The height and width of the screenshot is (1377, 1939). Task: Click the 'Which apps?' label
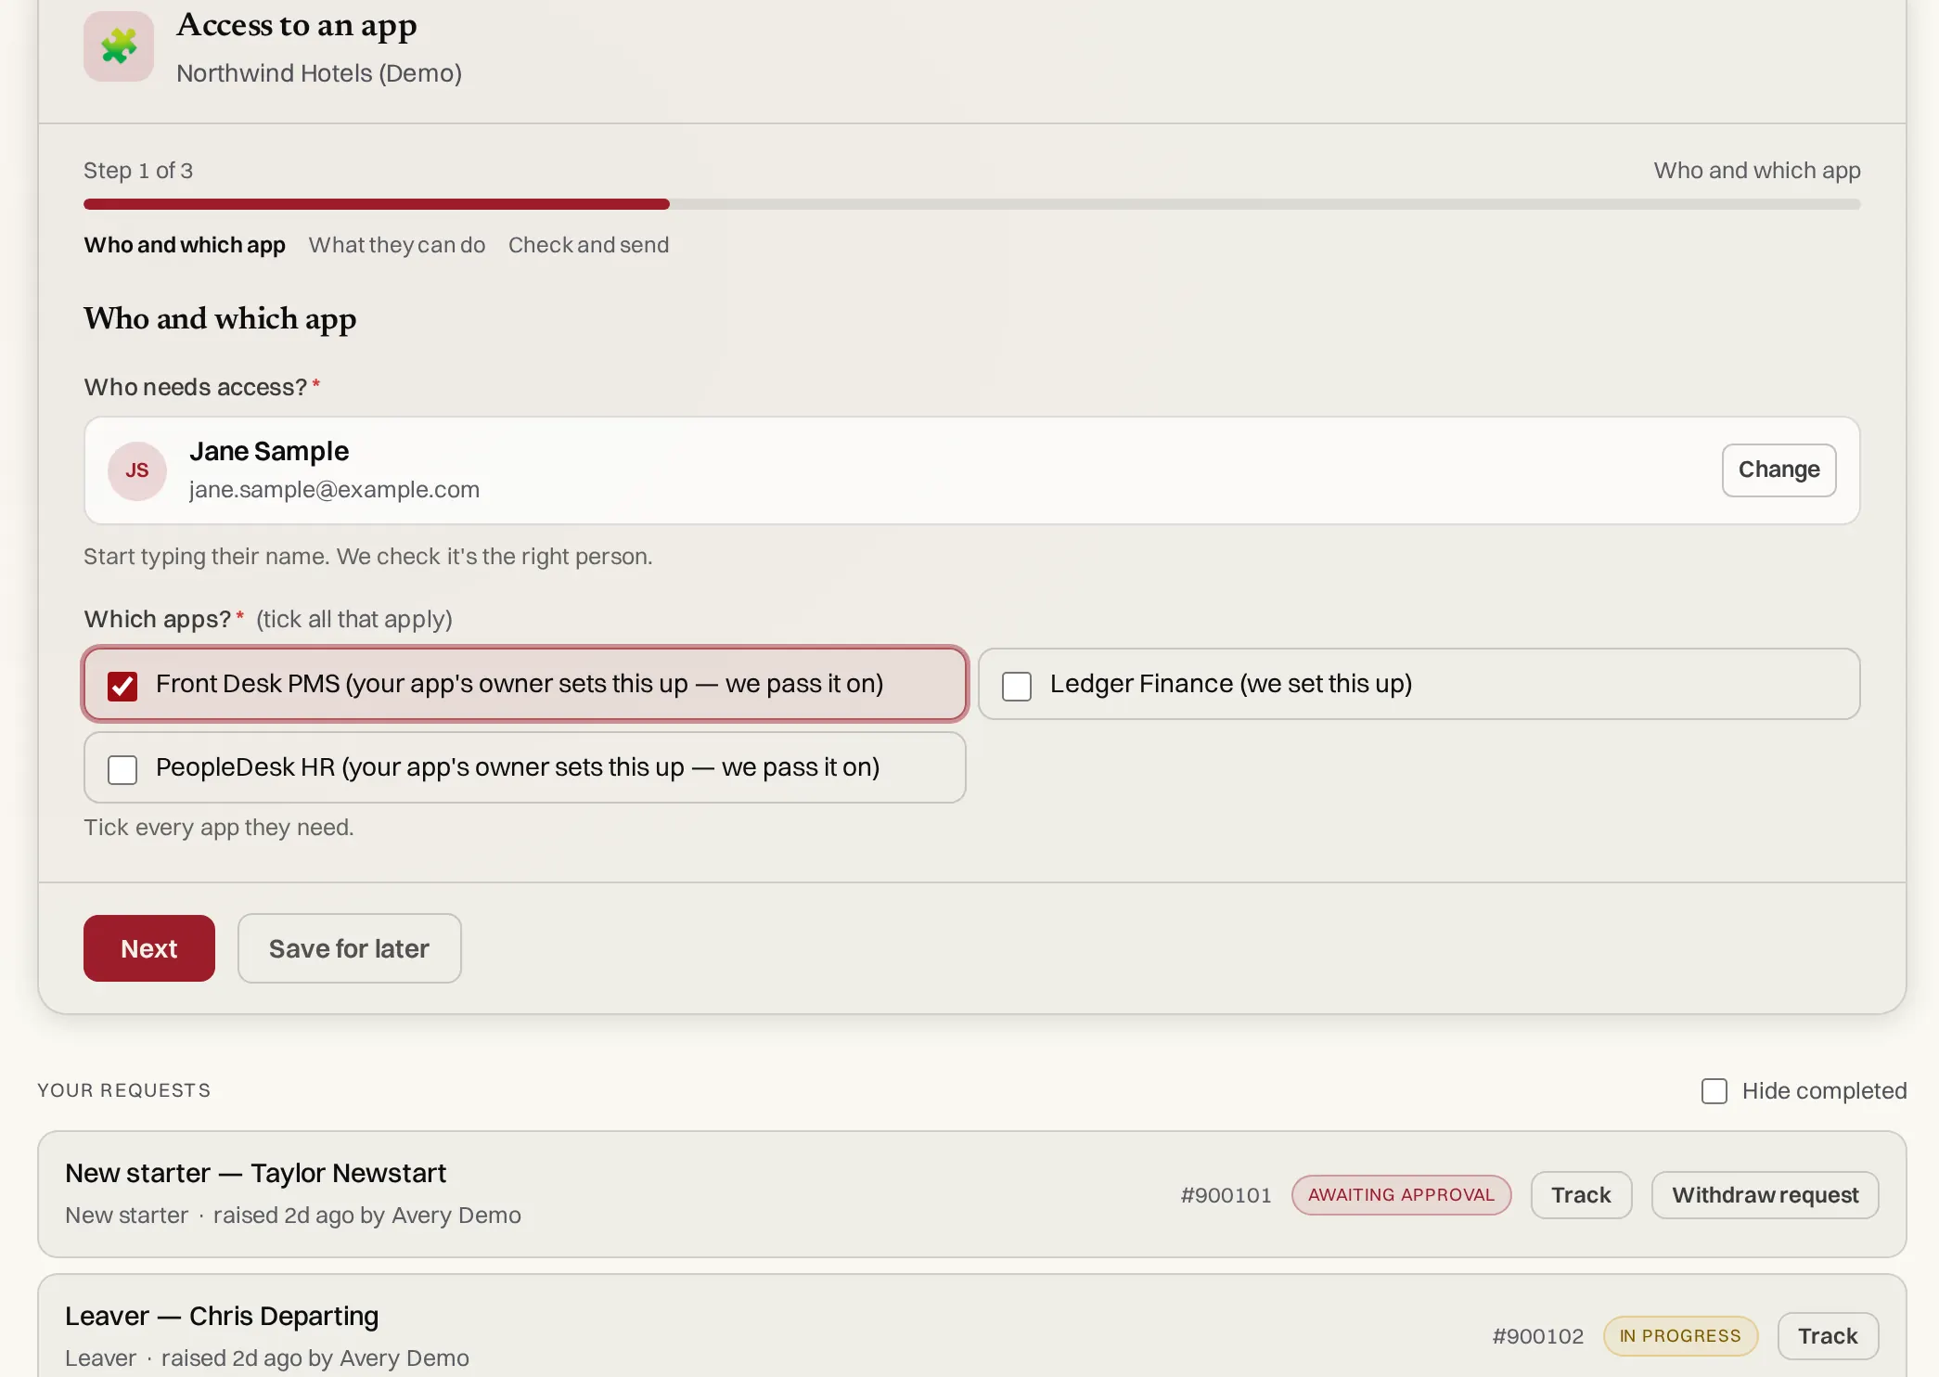pos(158,619)
